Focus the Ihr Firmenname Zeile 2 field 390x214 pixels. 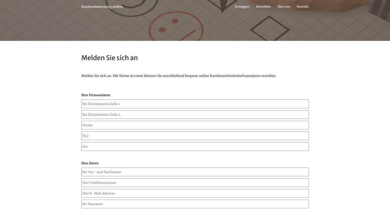tap(195, 114)
